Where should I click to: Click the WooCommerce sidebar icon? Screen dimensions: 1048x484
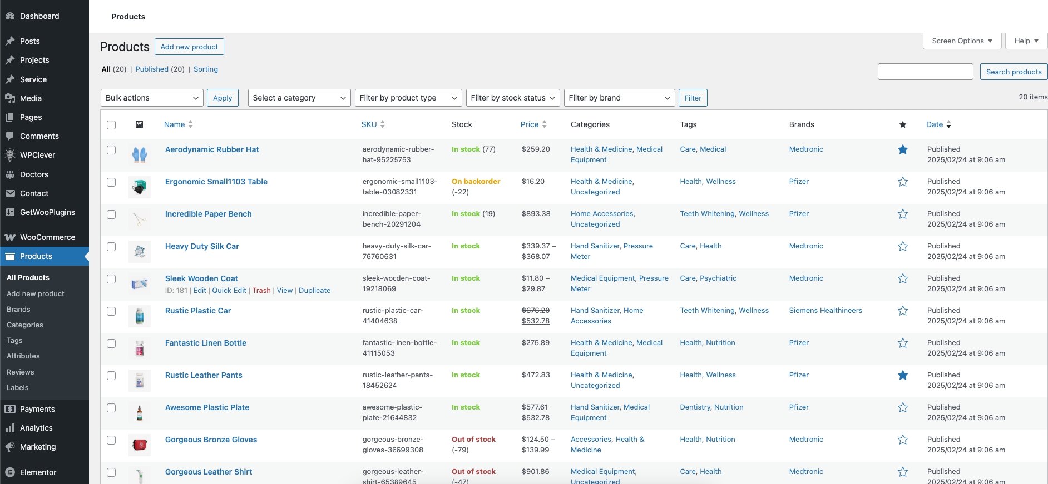[10, 237]
